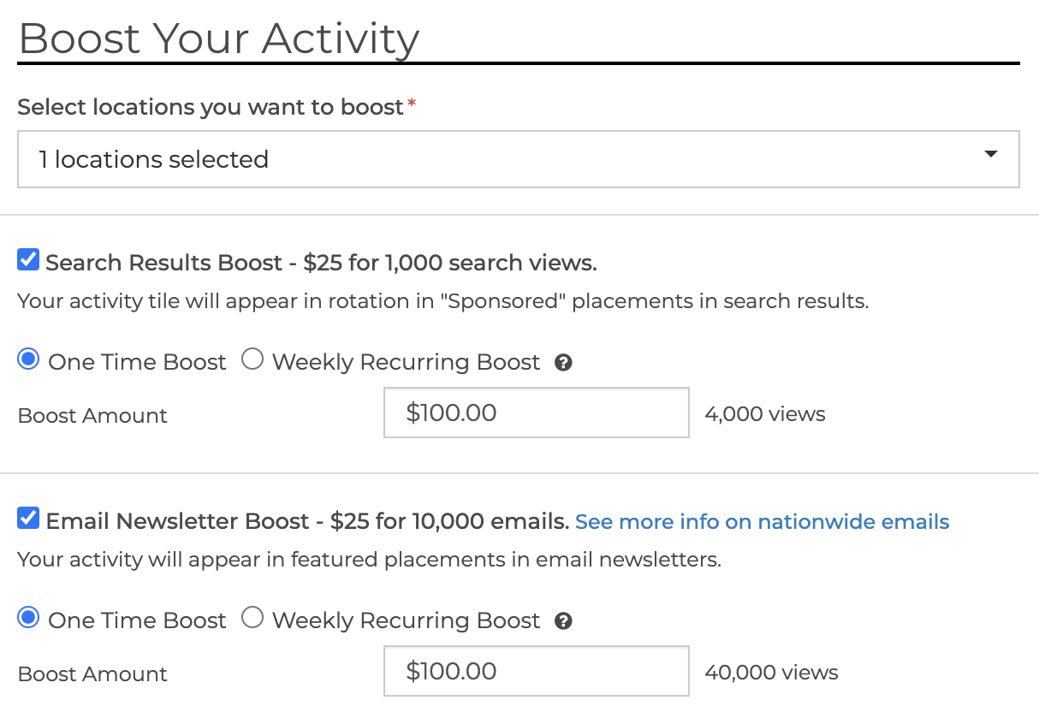Choose Weekly Recurring Boost radio for Email Newsletter

[252, 617]
